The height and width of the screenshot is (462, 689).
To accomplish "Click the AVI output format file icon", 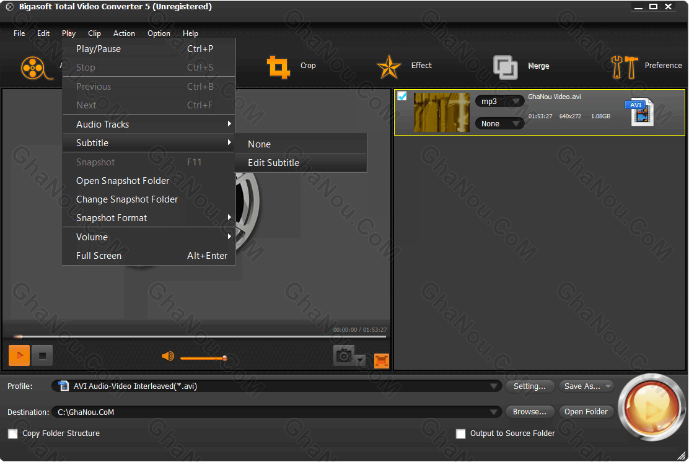I will pos(640,111).
